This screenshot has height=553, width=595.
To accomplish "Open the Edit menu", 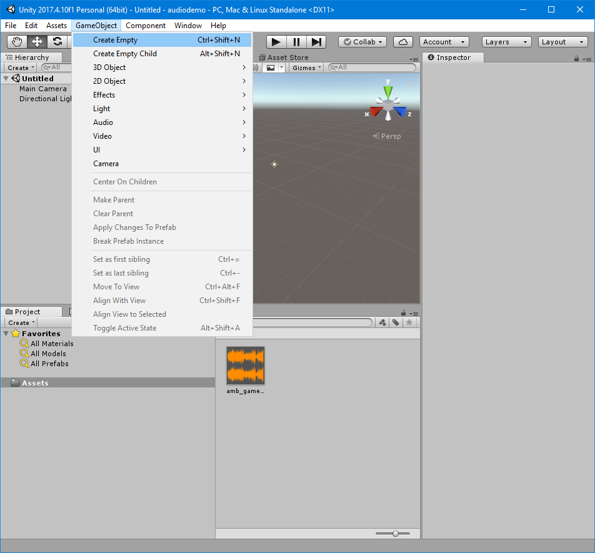I will [31, 26].
